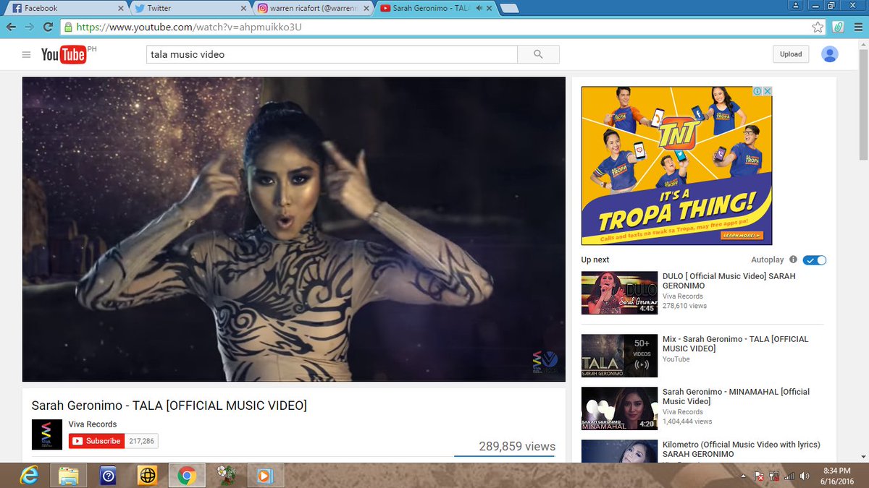Close the Twitter tab
Screen dimensions: 869x488
(x=244, y=8)
